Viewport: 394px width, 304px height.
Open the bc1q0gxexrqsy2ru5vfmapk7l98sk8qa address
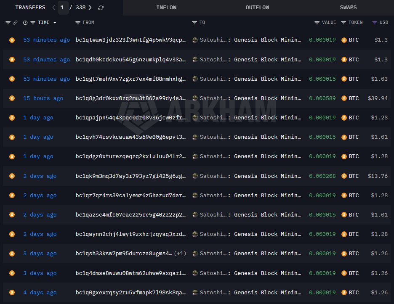click(130, 293)
